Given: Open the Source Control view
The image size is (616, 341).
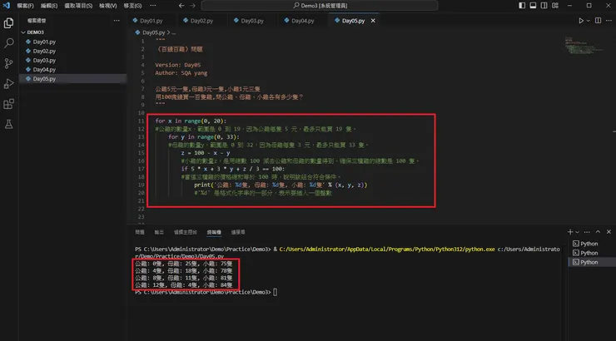Looking at the screenshot, I should (9, 63).
